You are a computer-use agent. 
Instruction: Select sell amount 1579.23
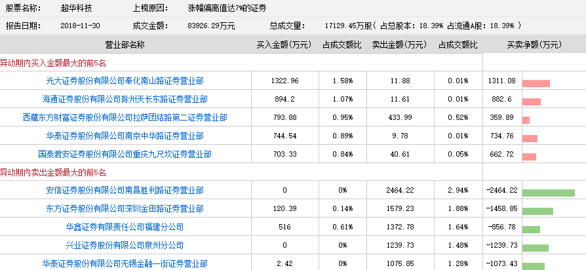(x=400, y=209)
